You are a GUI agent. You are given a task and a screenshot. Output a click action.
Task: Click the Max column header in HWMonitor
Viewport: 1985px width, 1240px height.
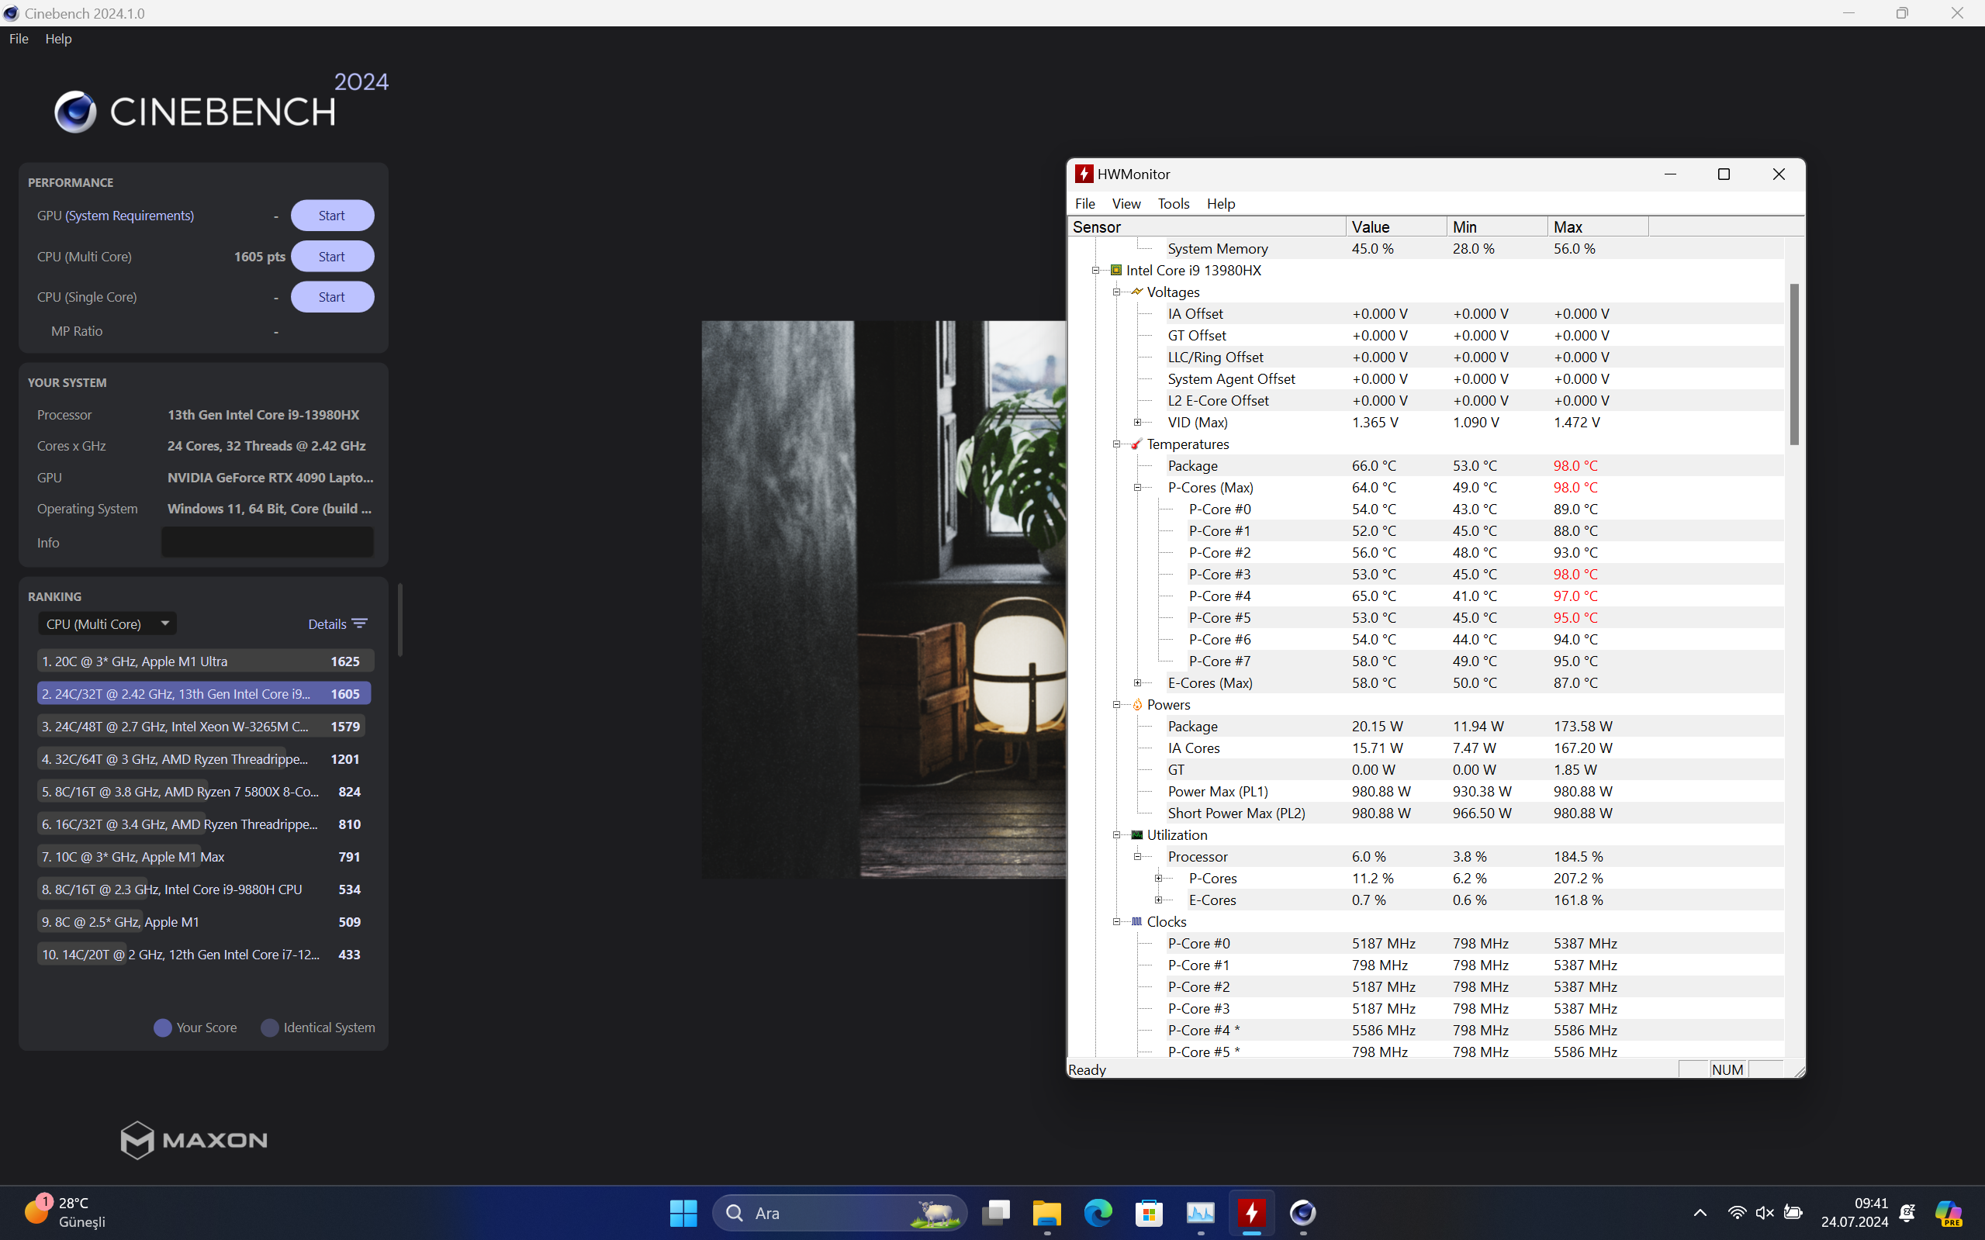pyautogui.click(x=1598, y=226)
